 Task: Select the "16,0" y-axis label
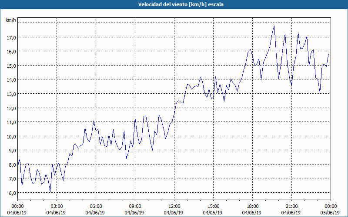click(x=11, y=52)
